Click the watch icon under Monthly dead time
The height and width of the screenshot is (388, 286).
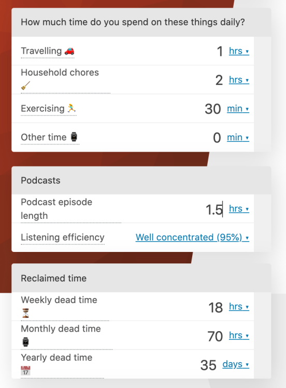tap(25, 342)
